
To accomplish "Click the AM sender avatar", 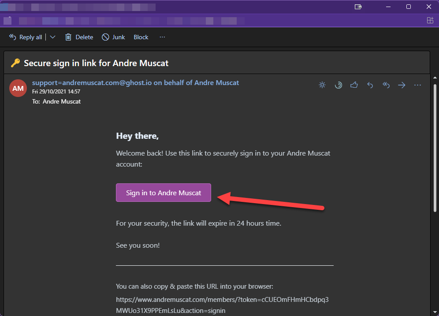I will click(18, 88).
